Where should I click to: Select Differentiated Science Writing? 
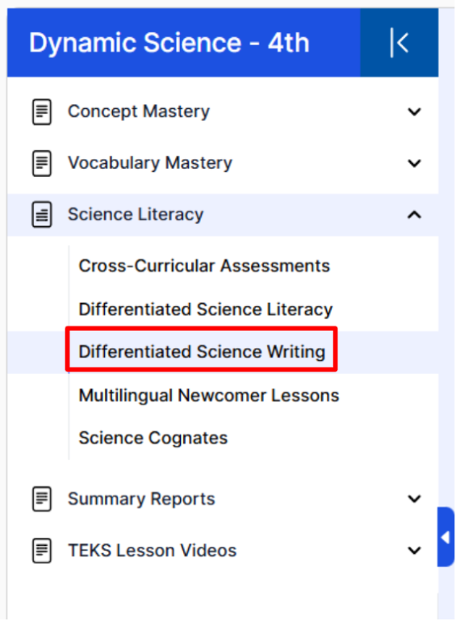(x=202, y=352)
